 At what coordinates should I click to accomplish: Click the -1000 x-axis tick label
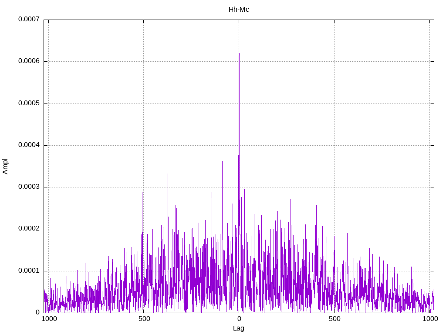(x=48, y=319)
